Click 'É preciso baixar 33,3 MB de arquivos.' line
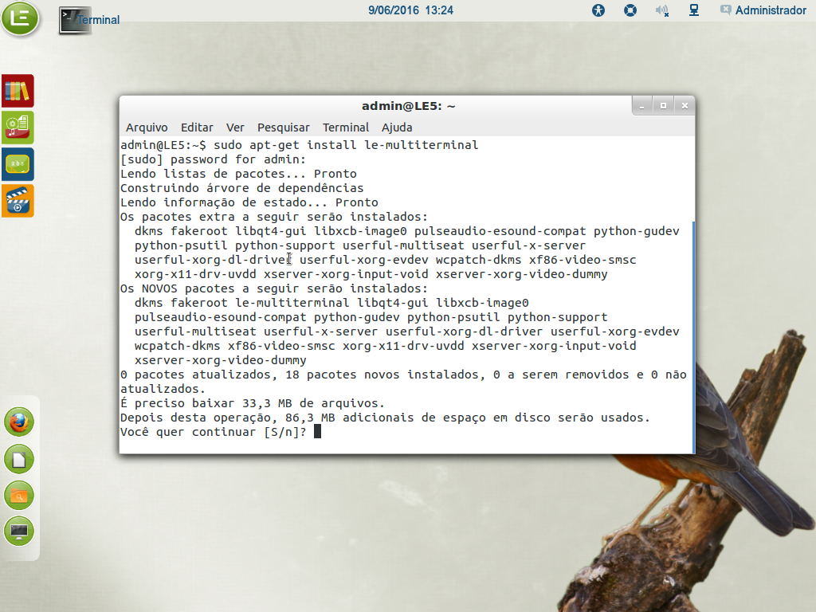This screenshot has height=612, width=816. (253, 403)
